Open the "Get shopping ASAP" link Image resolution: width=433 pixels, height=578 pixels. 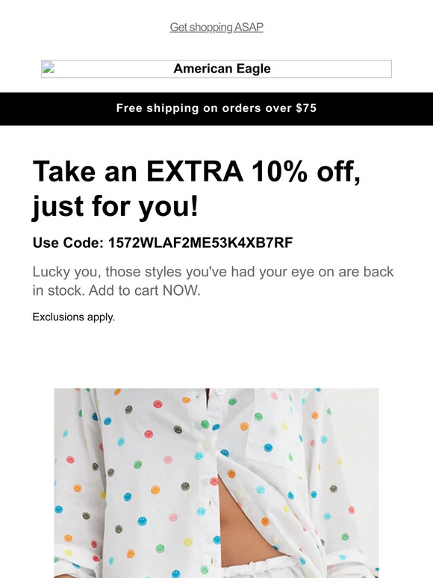216,28
